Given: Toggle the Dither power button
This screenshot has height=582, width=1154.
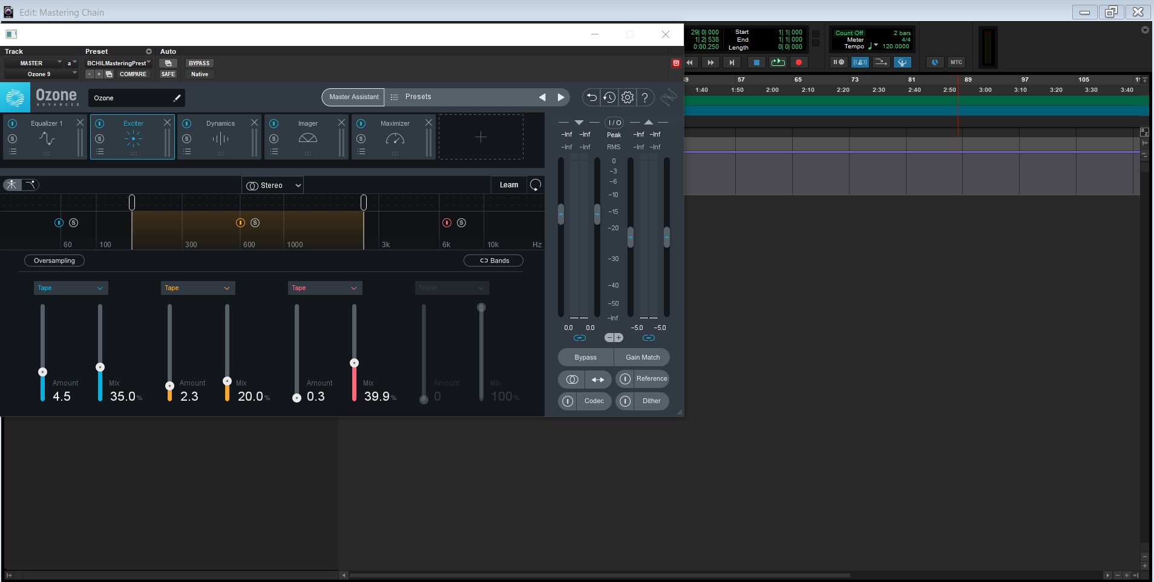Looking at the screenshot, I should [625, 401].
